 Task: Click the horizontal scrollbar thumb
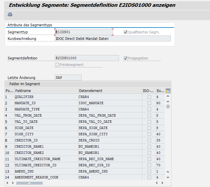tap(29, 183)
